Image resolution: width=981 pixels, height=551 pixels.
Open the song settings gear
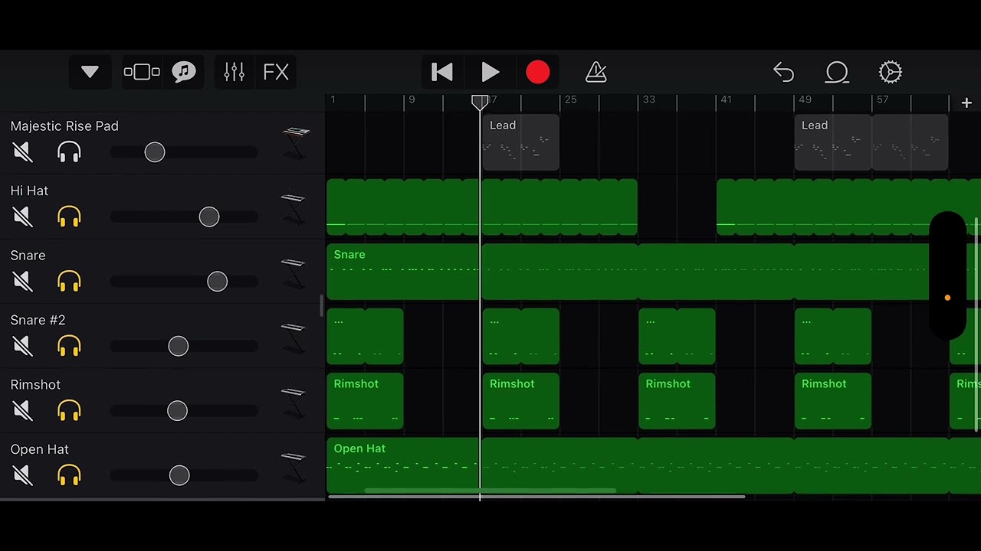891,72
